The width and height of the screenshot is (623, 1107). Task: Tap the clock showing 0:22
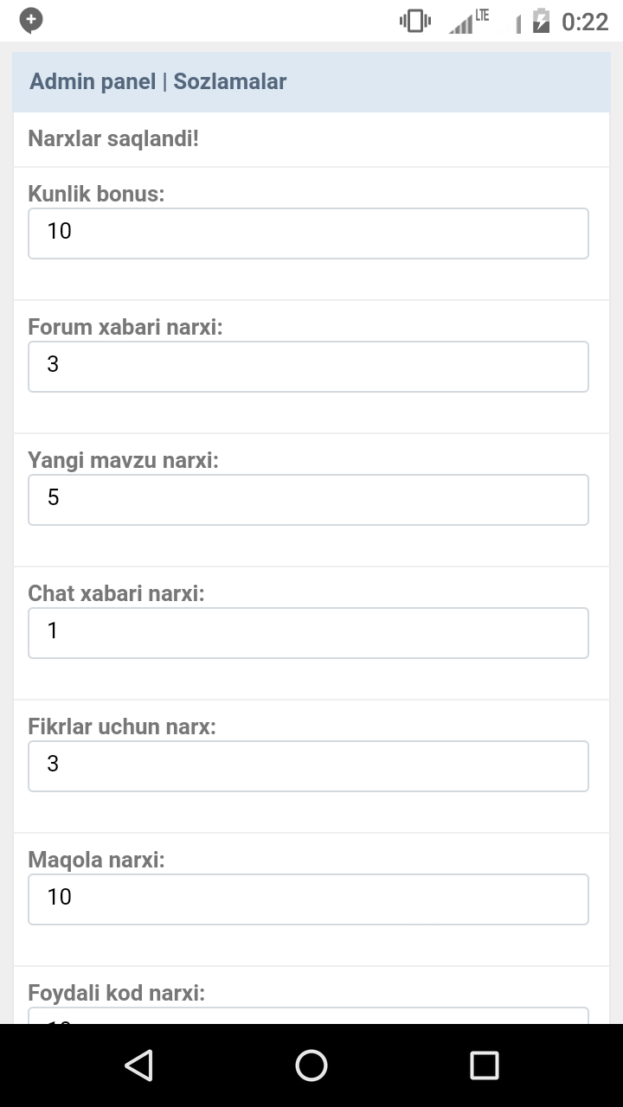[x=585, y=21]
